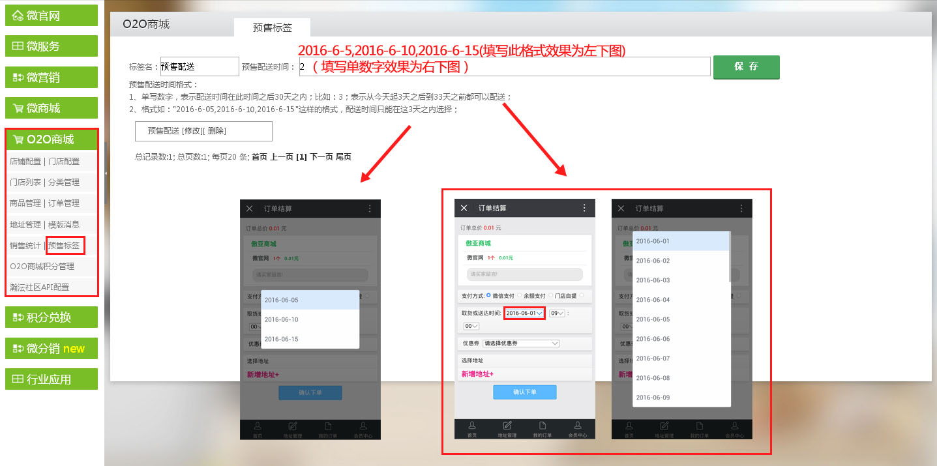Image resolution: width=937 pixels, height=466 pixels.
Task: Open 预售标签 in the O2O sidebar menu
Action: [65, 246]
